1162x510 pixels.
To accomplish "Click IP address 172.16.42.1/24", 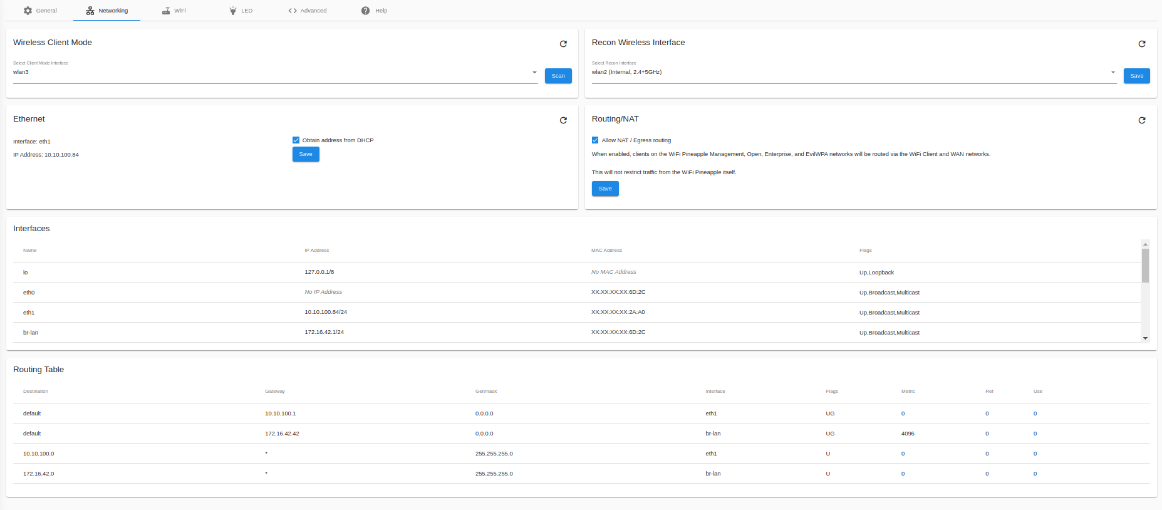I will pos(324,332).
